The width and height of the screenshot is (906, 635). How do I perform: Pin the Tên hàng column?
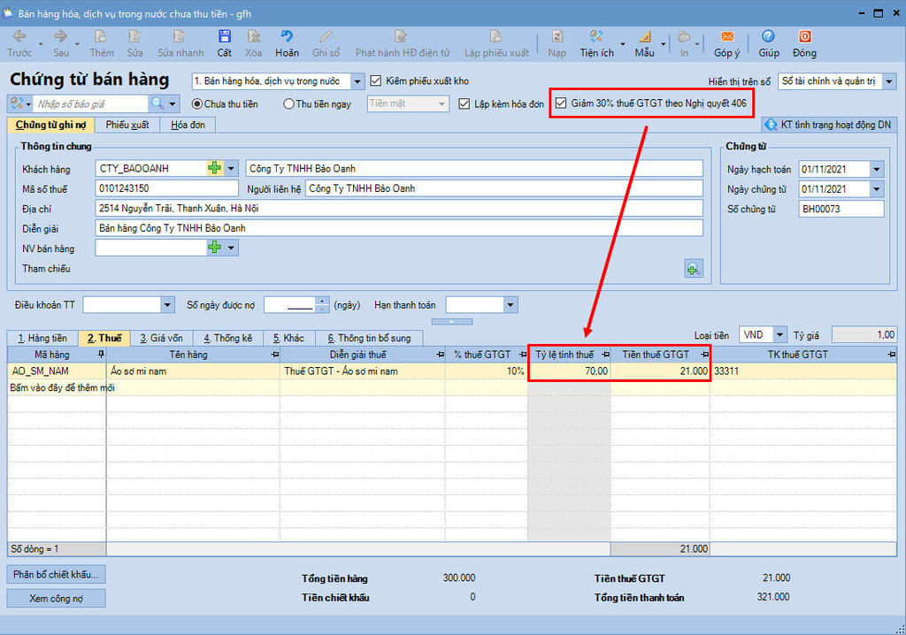(x=274, y=354)
